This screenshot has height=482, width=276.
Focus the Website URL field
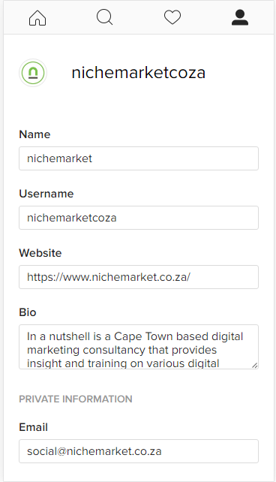point(139,277)
